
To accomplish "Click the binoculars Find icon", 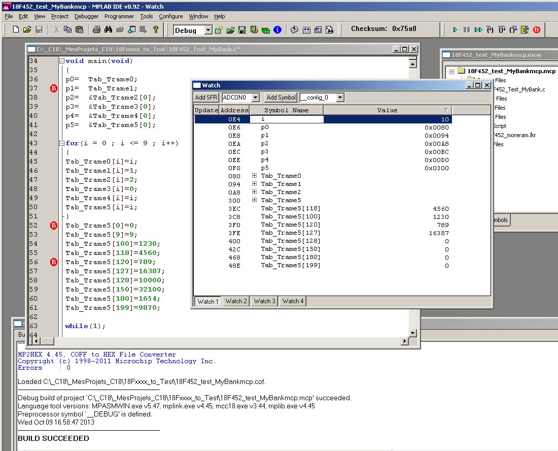I will (x=108, y=30).
